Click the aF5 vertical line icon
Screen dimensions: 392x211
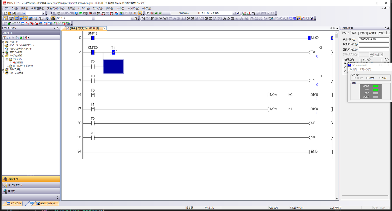pos(224,18)
